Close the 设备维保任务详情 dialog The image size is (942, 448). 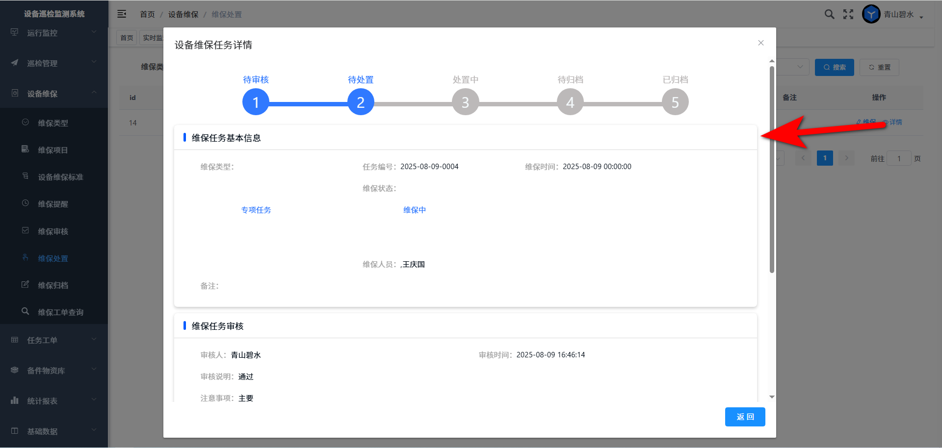(760, 43)
